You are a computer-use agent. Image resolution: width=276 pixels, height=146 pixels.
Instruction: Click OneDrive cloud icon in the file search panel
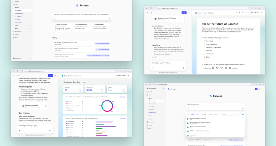[243, 114]
